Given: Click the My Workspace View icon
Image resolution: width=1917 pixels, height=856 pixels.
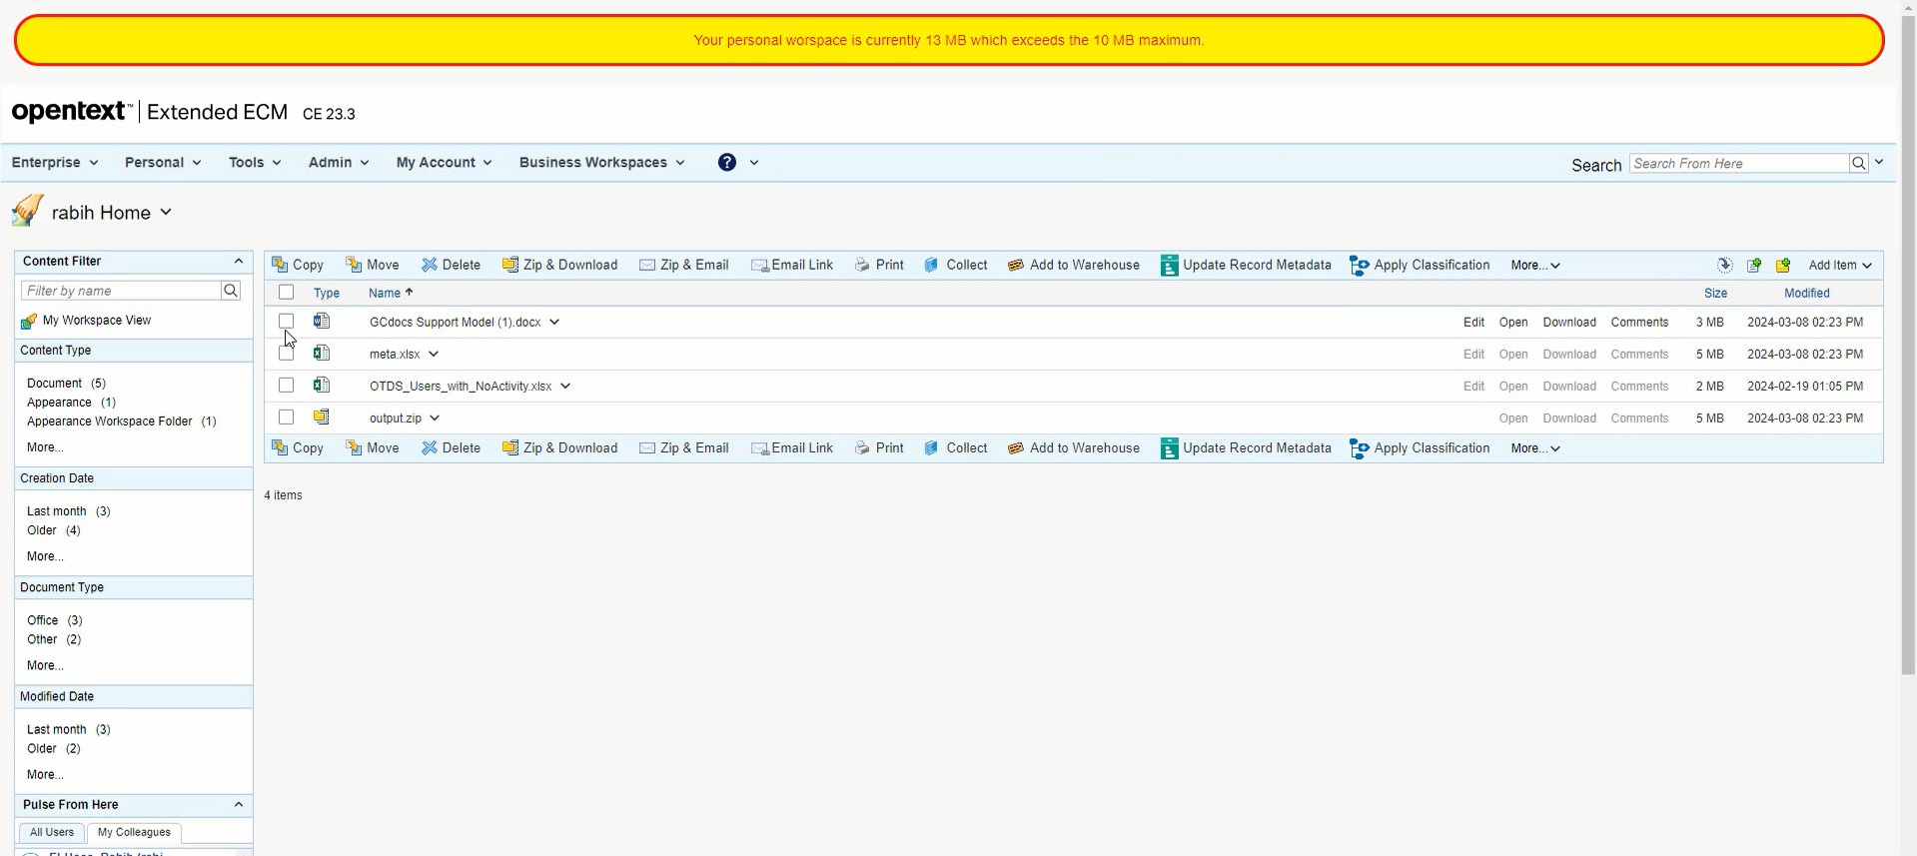Looking at the screenshot, I should click(29, 322).
